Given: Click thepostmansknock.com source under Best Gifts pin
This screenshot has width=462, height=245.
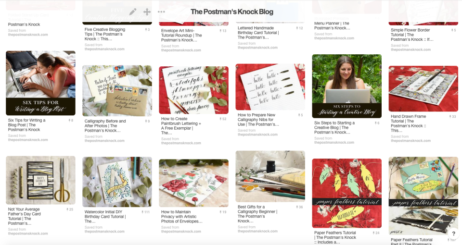Looking at the screenshot, I should (x=257, y=231).
